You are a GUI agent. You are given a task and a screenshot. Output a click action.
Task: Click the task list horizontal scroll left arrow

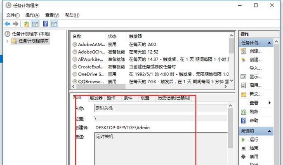tap(73, 87)
